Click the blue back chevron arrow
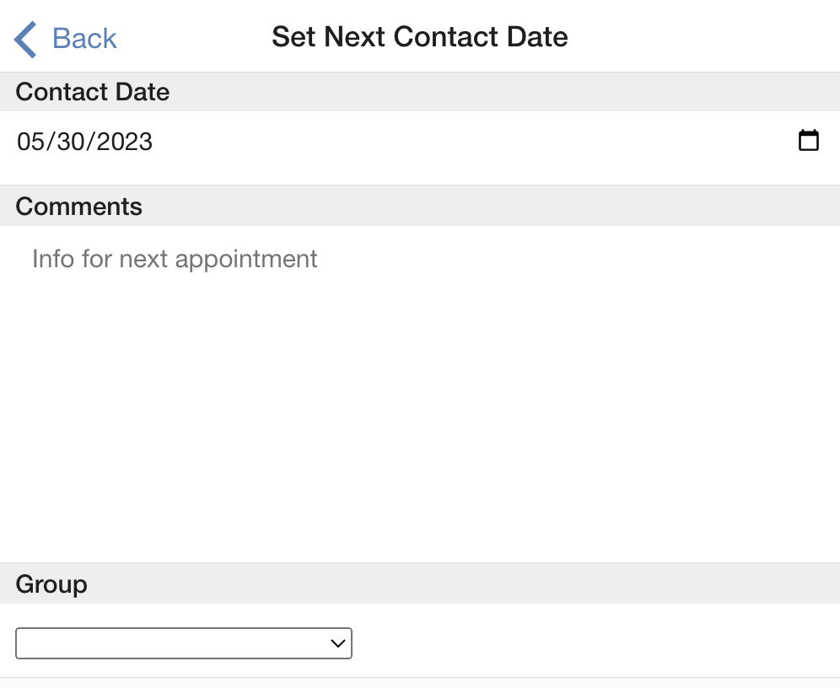Screen dimensions: 840x688 point(25,39)
